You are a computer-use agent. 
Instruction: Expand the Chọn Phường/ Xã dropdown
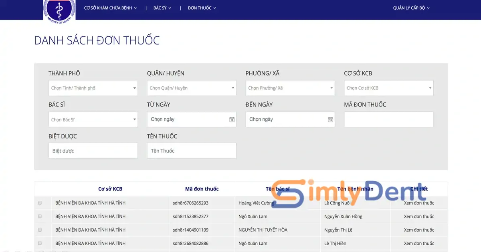tap(290, 88)
